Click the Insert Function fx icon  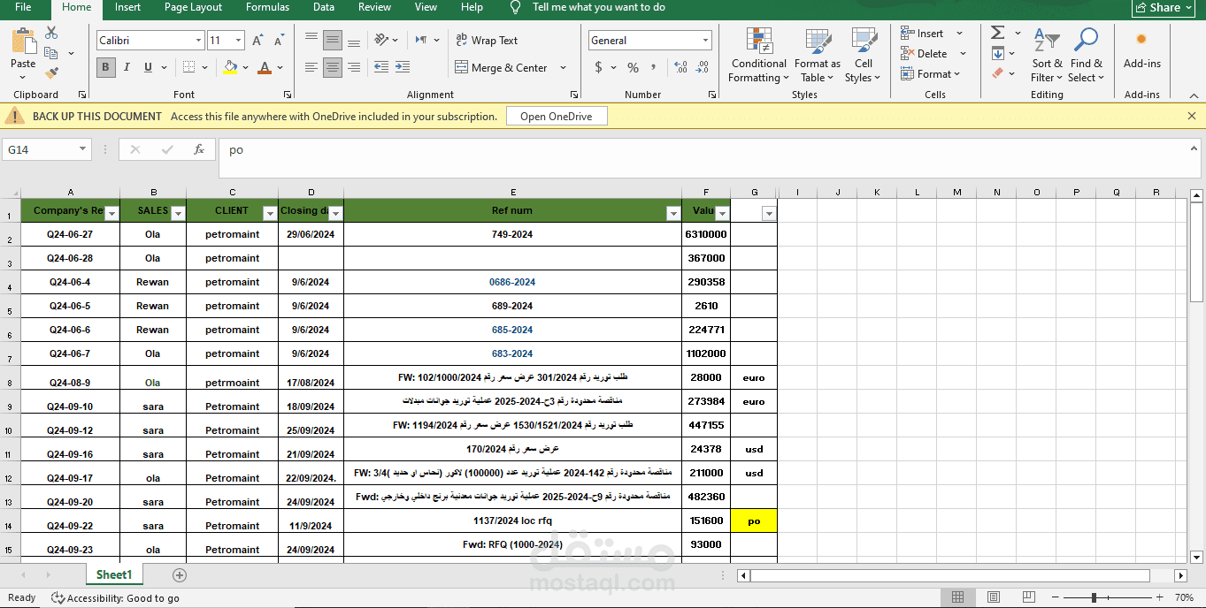(x=199, y=149)
